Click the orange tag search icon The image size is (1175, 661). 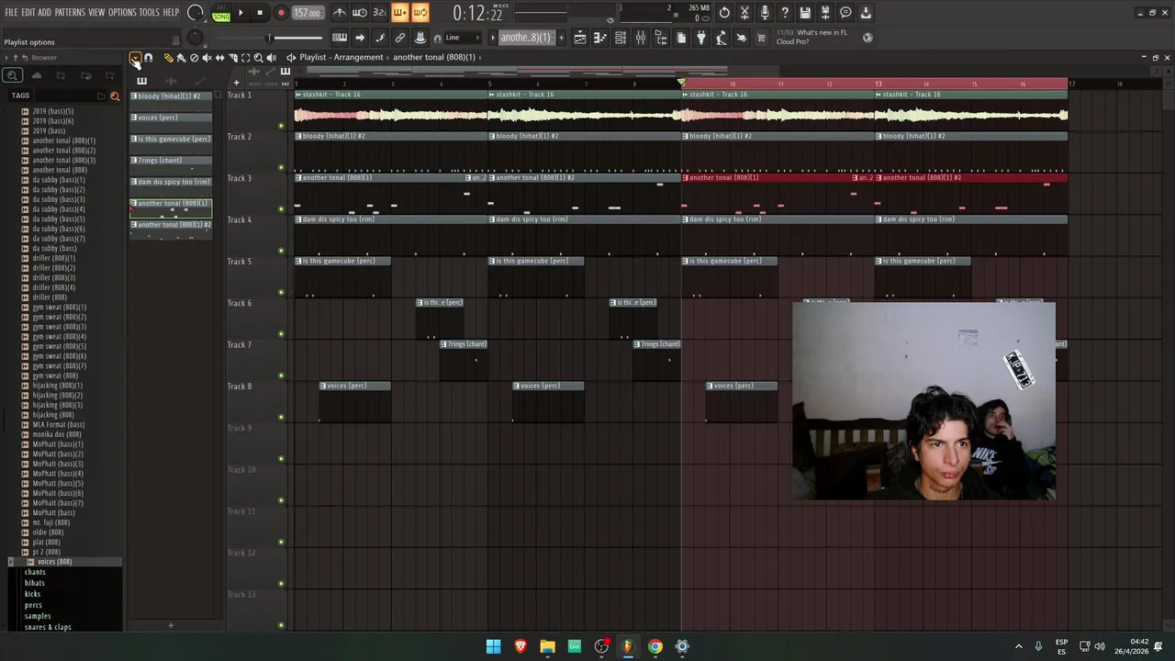point(115,95)
